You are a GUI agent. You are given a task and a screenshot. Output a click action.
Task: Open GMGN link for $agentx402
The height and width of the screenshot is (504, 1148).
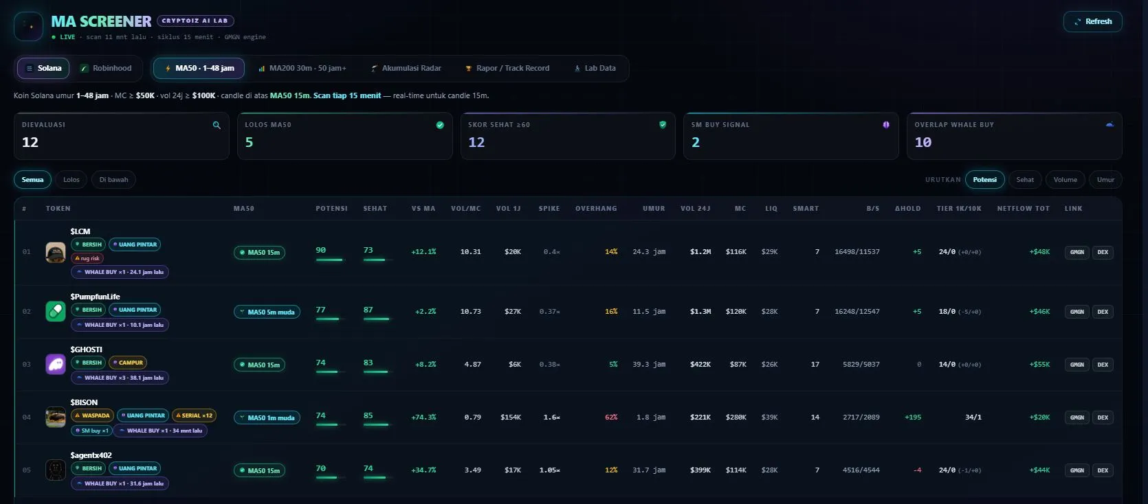tap(1077, 470)
